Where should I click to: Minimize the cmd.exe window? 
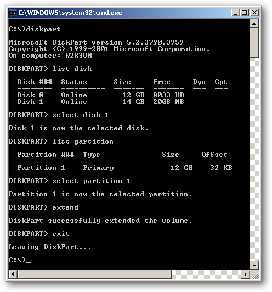236,13
